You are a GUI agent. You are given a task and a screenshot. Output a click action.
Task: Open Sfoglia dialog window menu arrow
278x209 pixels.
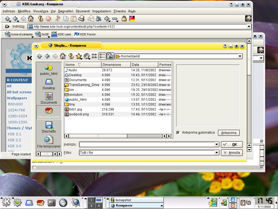[x=36, y=46]
